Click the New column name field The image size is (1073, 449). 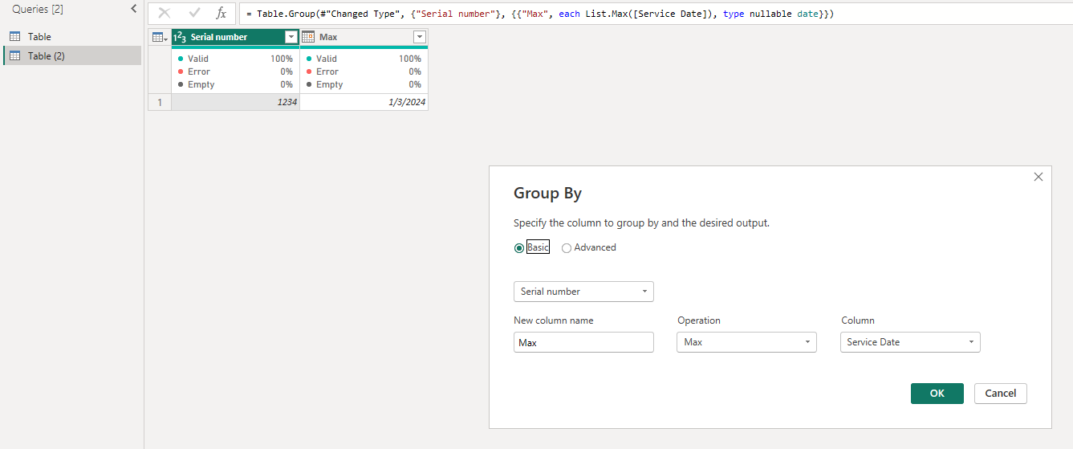[583, 342]
